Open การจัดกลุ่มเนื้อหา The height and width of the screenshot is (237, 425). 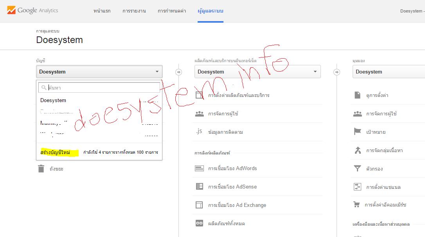tap(384, 151)
